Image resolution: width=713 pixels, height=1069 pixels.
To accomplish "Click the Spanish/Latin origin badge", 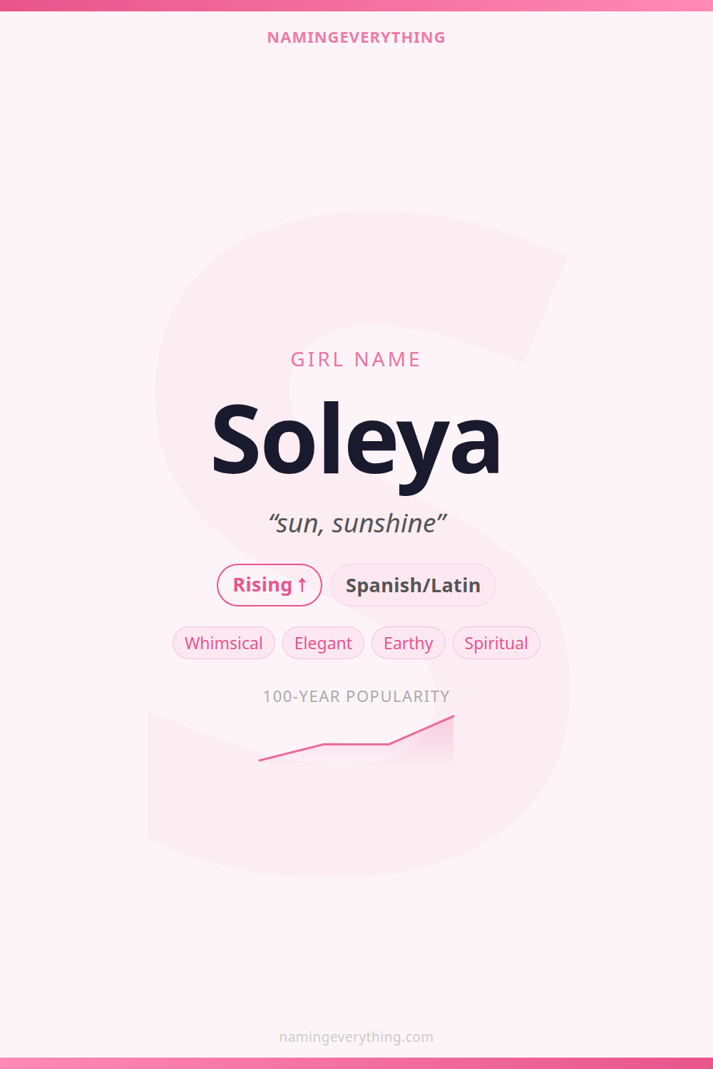I will [x=413, y=586].
